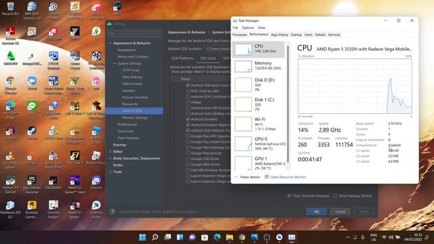Screen dimensions: 434x244
Task: Uncheck the Android Emulator checkbox
Action: [188, 119]
